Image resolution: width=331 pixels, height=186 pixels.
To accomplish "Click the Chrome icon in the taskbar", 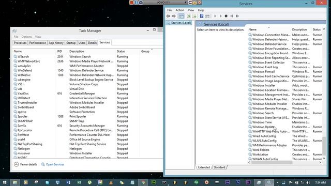I will 143,182.
